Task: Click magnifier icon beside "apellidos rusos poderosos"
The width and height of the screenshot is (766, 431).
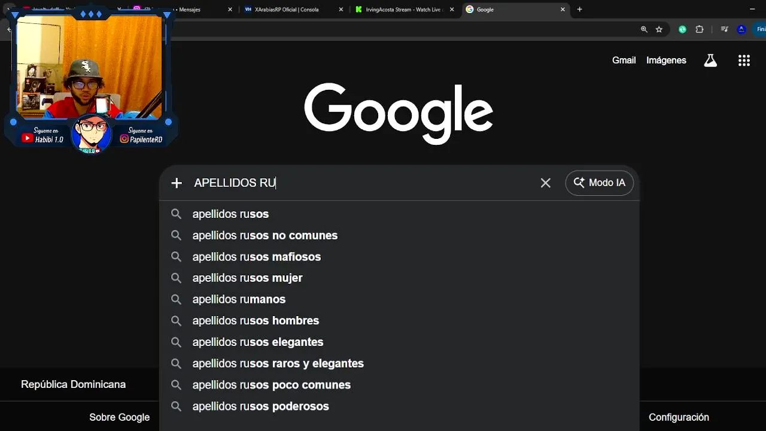Action: coord(176,406)
